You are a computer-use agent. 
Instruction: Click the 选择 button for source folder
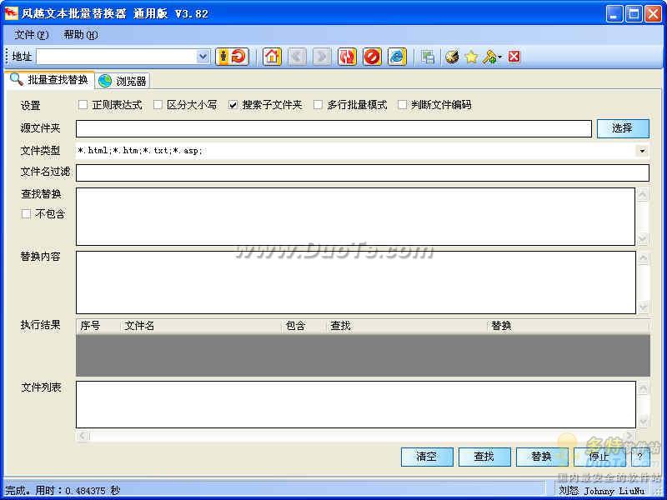click(x=623, y=128)
